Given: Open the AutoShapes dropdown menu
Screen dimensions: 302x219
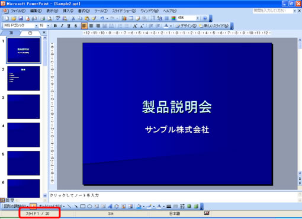Looking at the screenshot, I should click(x=52, y=207).
